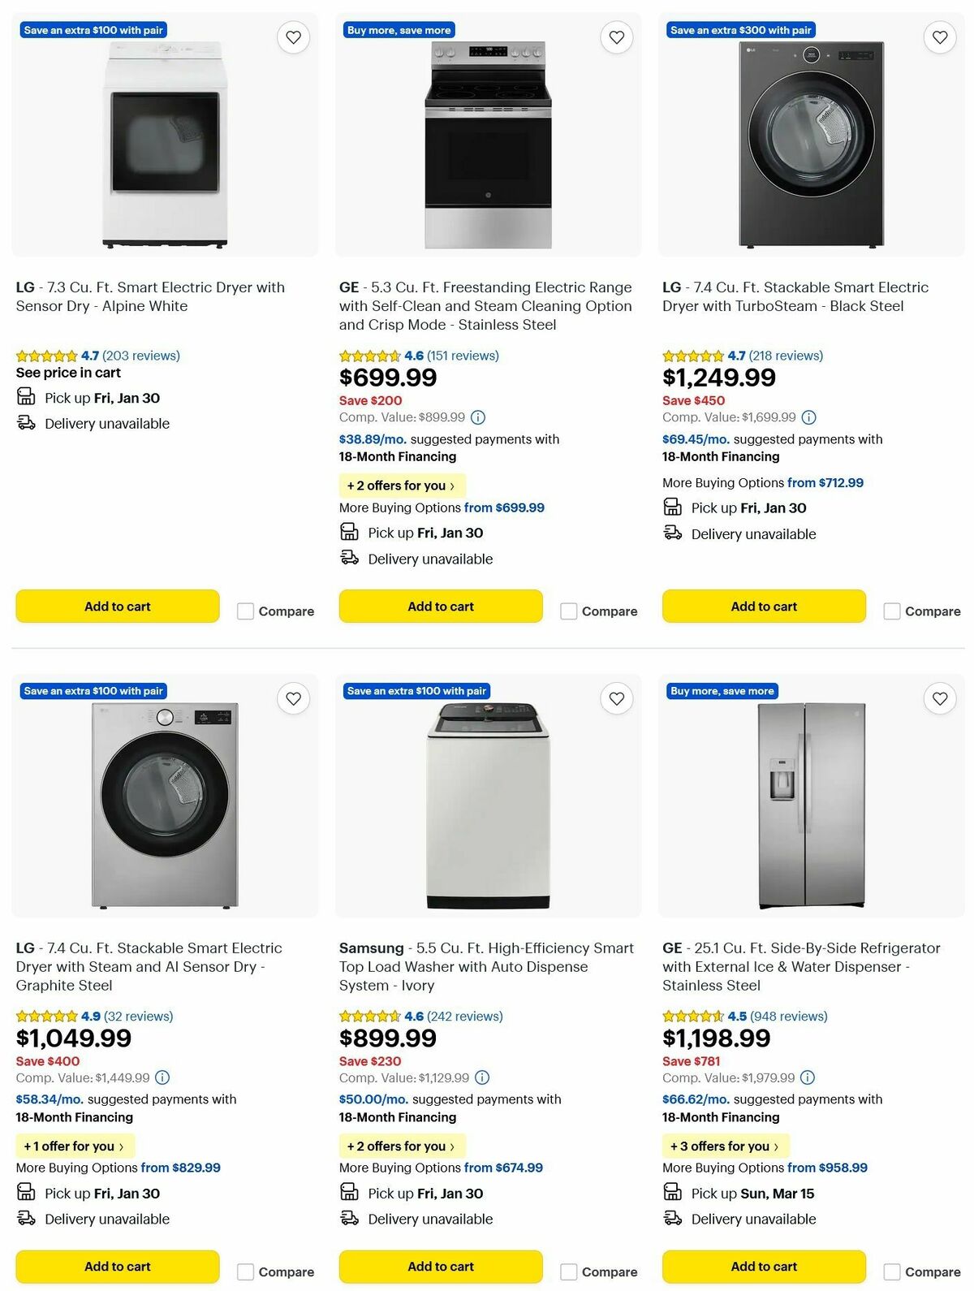Click the wishlist heart on GE electric range
Viewport: 974px width, 1291px height.
tap(616, 37)
